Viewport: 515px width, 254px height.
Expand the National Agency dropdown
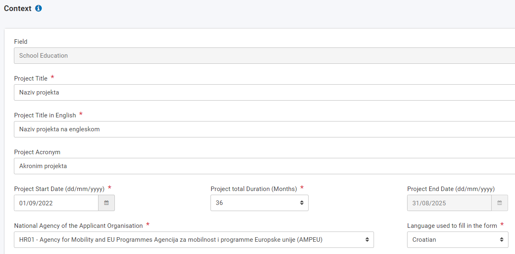[194, 240]
